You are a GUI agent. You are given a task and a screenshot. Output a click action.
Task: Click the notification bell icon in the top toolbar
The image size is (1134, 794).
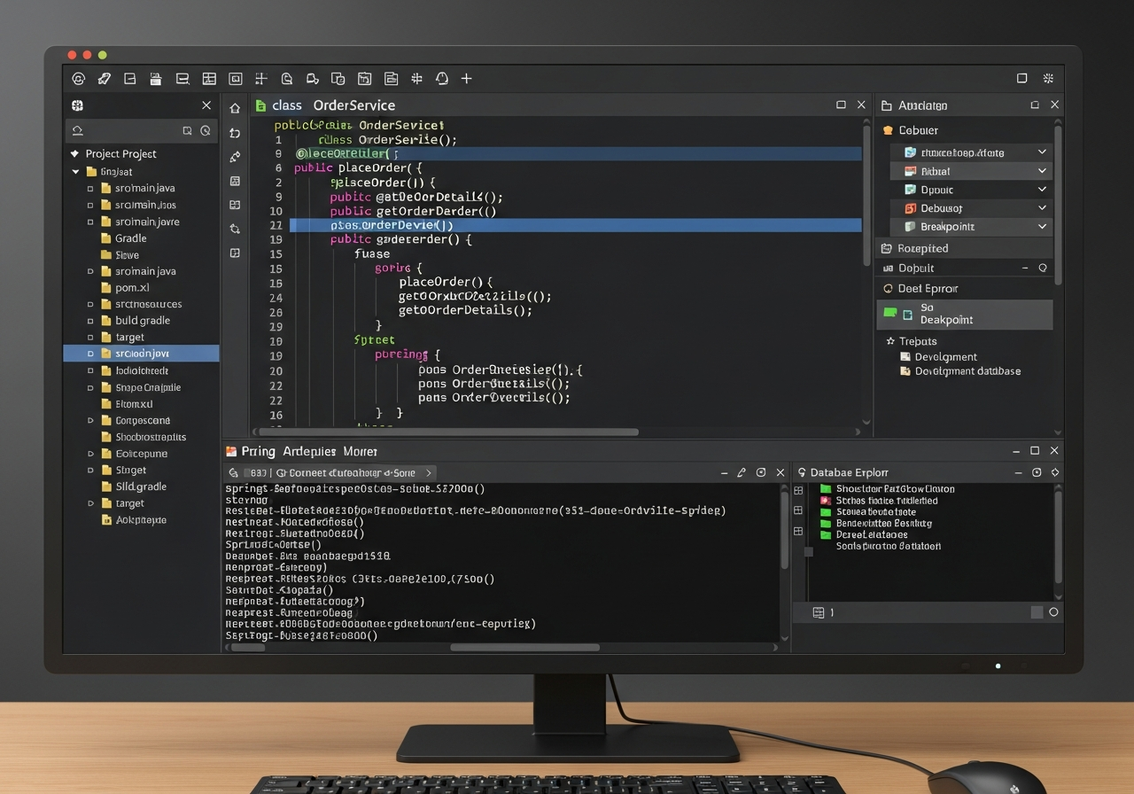(x=442, y=79)
